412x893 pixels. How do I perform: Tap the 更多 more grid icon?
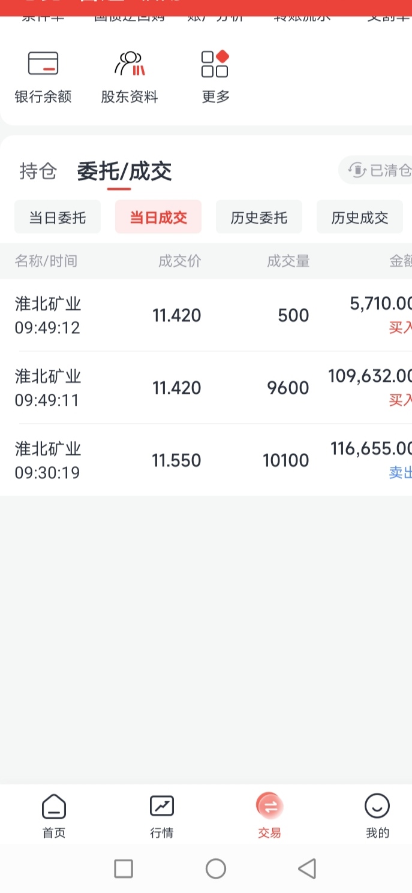click(x=215, y=64)
